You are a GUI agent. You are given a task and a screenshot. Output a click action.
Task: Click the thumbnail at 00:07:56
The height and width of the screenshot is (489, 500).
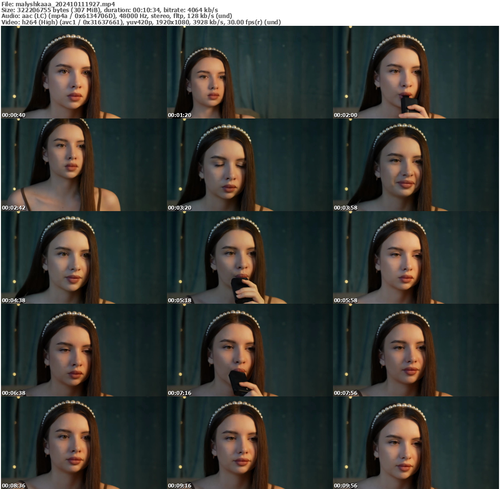coord(416,350)
